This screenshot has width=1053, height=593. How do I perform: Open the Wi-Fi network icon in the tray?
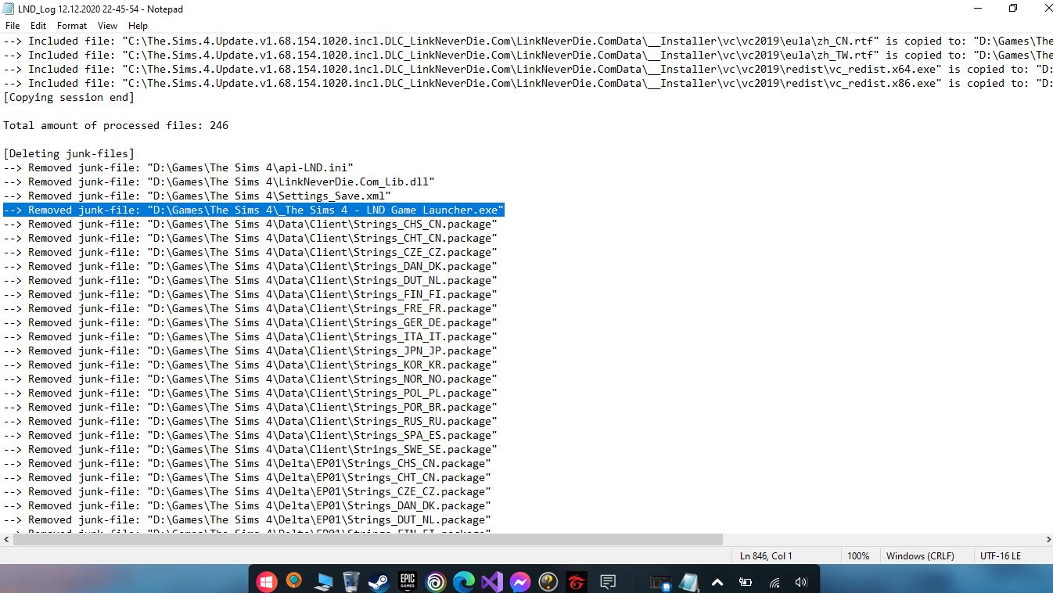(x=774, y=582)
